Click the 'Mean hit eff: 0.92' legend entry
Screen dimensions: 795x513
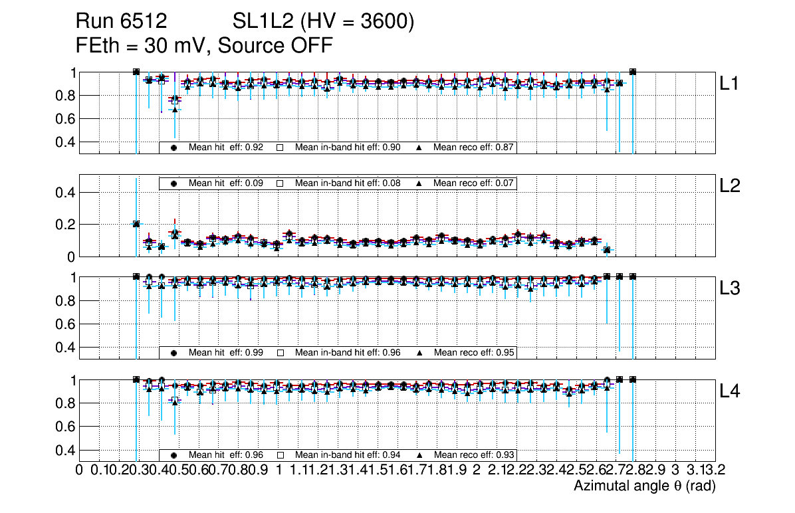click(226, 148)
